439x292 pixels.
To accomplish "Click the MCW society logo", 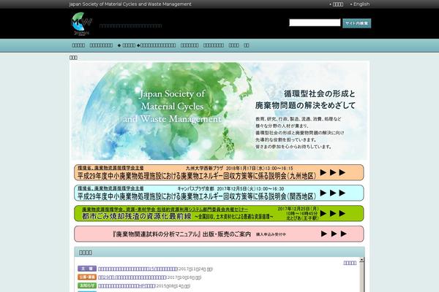I will (81, 23).
